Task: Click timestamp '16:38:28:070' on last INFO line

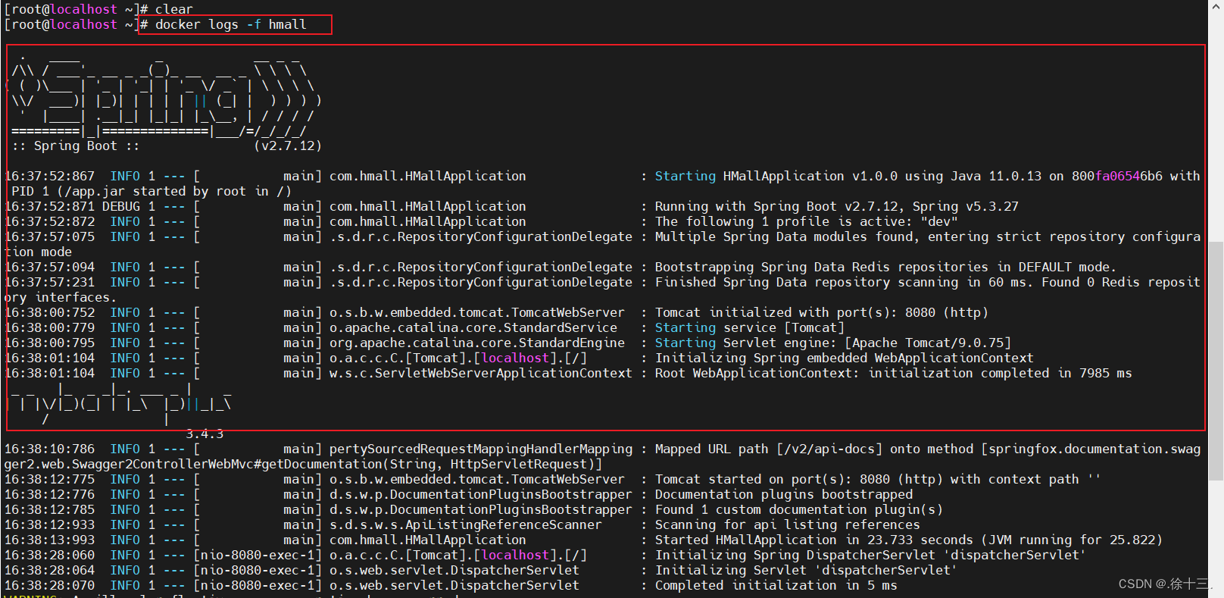Action: pos(50,585)
